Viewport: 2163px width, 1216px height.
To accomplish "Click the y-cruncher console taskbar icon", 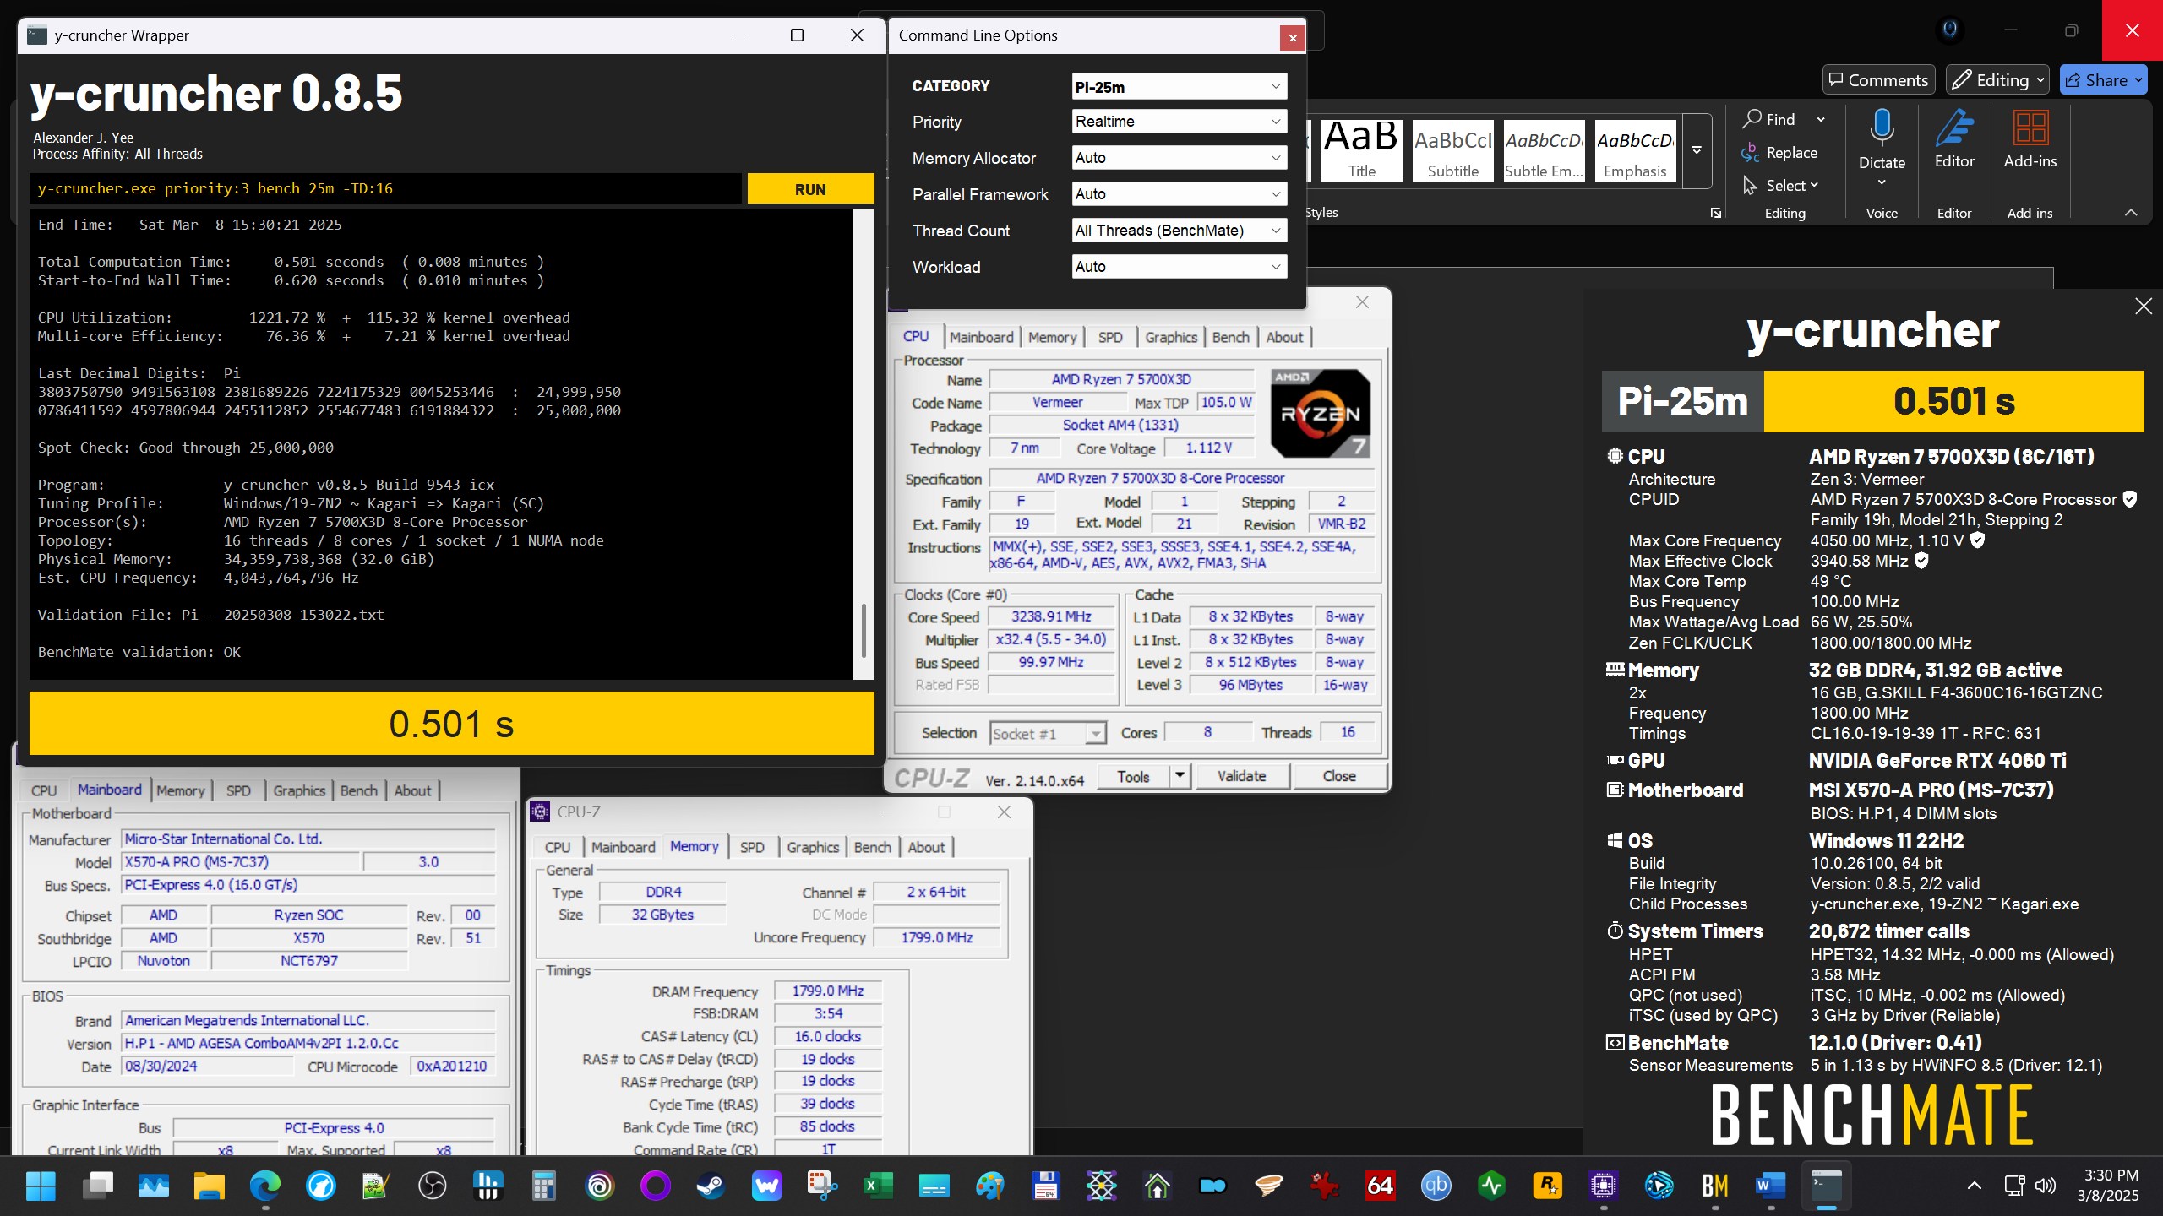I will pyautogui.click(x=1827, y=1186).
